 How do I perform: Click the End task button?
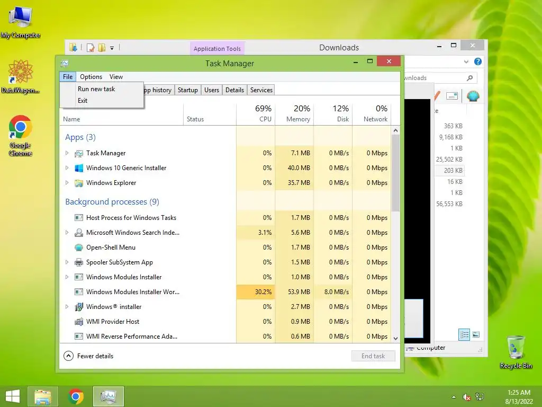(x=373, y=356)
